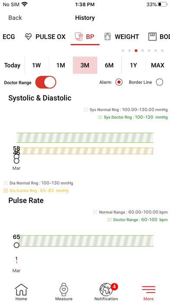
Task: Tap the BP monitor icon
Action: click(x=79, y=36)
